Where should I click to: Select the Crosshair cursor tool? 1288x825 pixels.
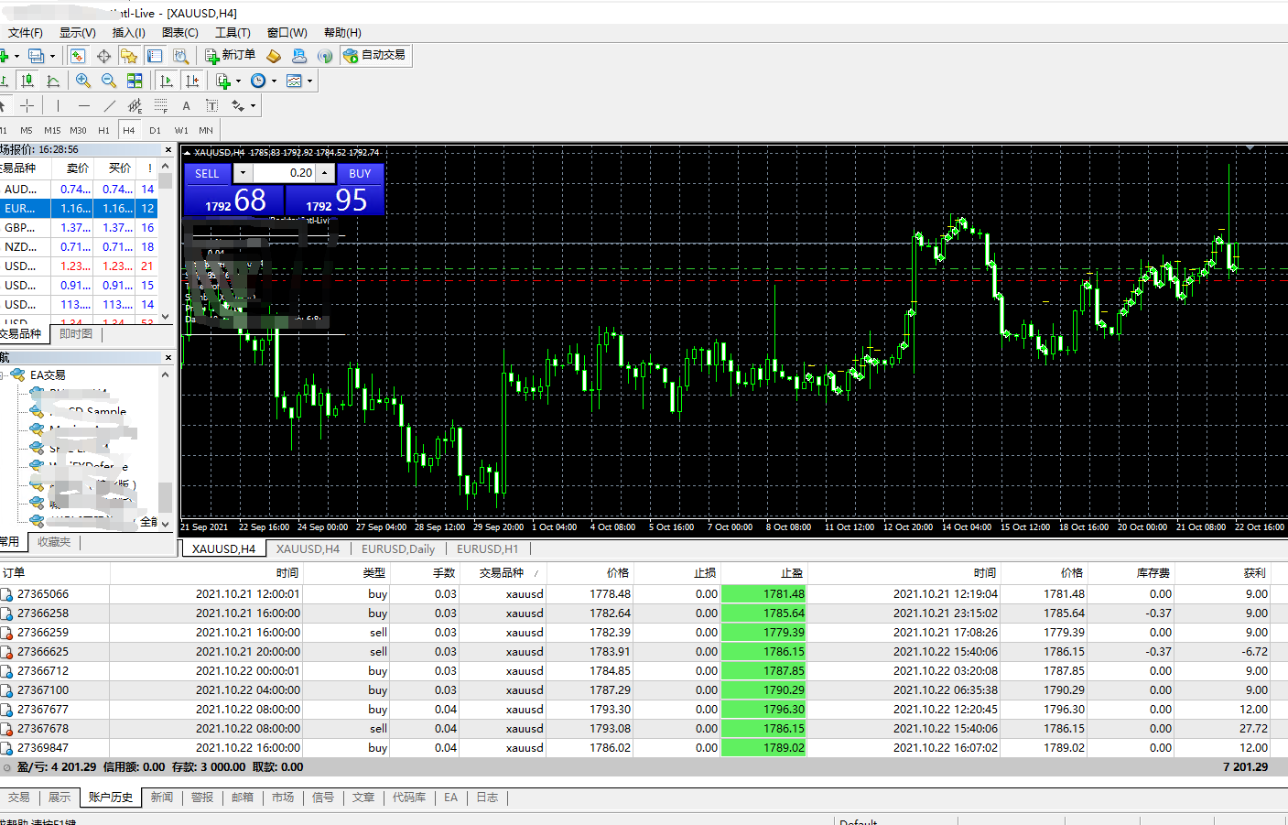coord(27,105)
